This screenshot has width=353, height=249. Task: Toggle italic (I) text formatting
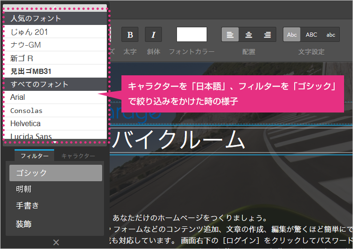153,34
